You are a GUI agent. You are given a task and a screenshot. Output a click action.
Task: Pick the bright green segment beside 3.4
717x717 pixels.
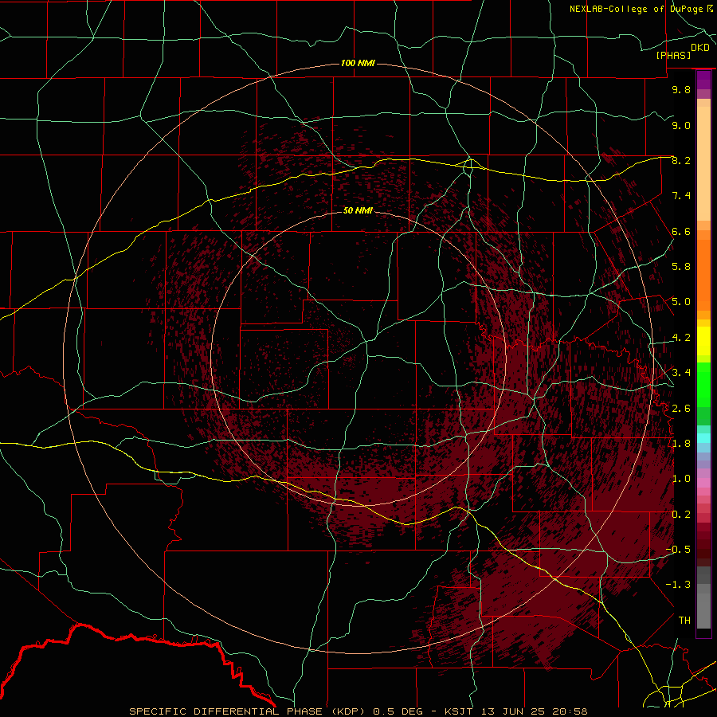pos(703,384)
